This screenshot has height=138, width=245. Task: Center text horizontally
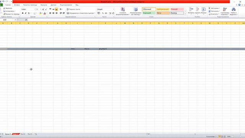click(53, 13)
